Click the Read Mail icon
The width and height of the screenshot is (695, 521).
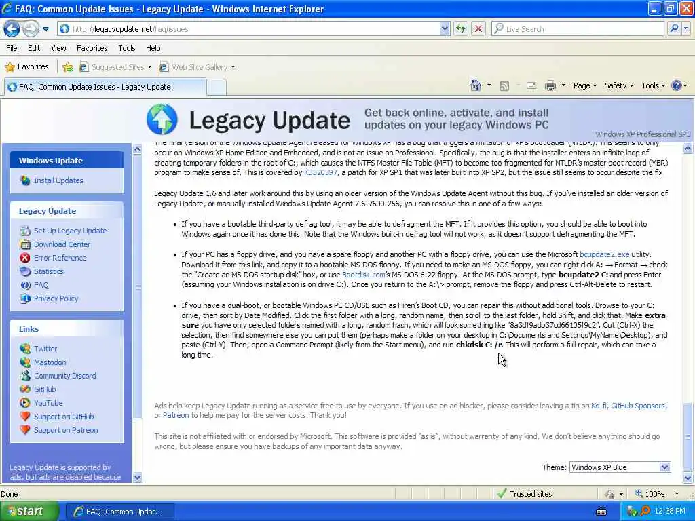click(531, 86)
